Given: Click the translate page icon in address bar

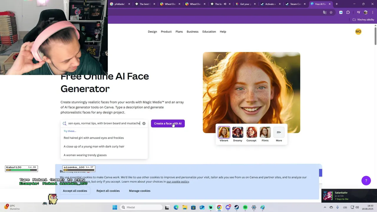Looking at the screenshot, I should tap(325, 12).
